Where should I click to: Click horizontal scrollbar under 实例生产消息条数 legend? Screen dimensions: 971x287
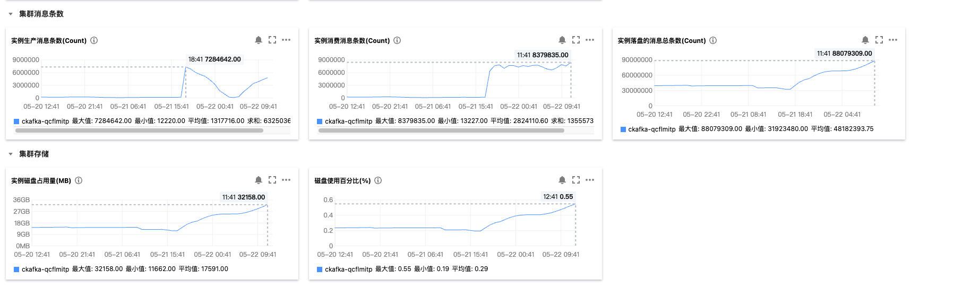tap(139, 131)
